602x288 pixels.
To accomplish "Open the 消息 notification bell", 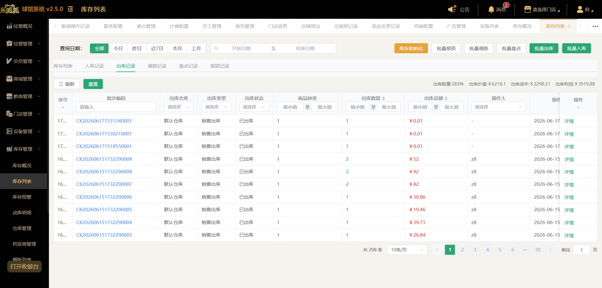I will tap(491, 9).
